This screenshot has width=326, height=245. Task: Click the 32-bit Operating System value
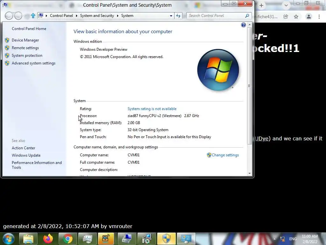point(148,130)
